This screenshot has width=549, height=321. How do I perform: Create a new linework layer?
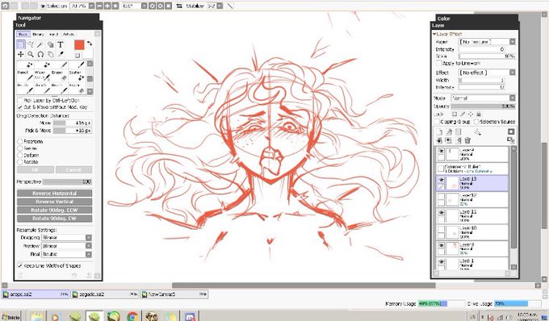[x=449, y=131]
